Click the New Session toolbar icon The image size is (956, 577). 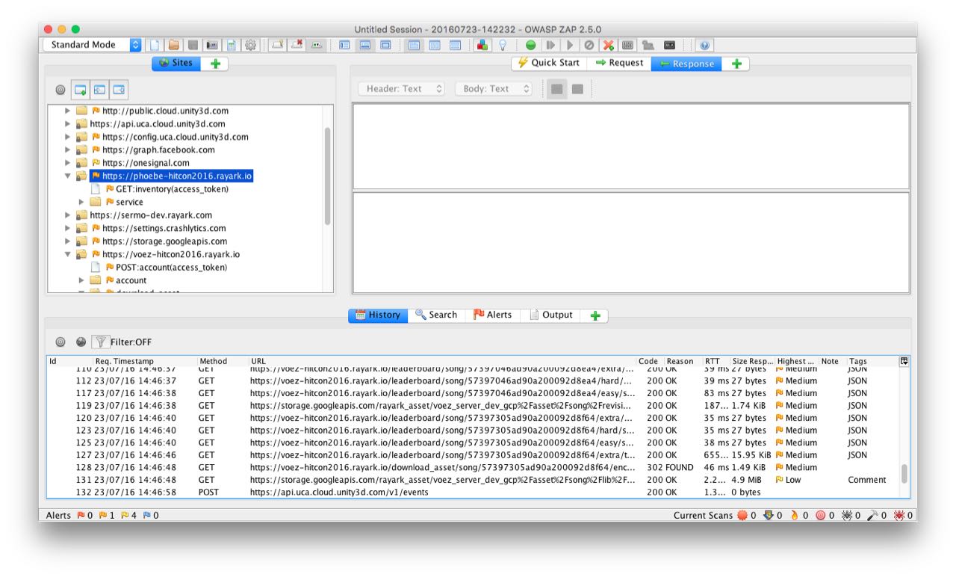pos(155,45)
